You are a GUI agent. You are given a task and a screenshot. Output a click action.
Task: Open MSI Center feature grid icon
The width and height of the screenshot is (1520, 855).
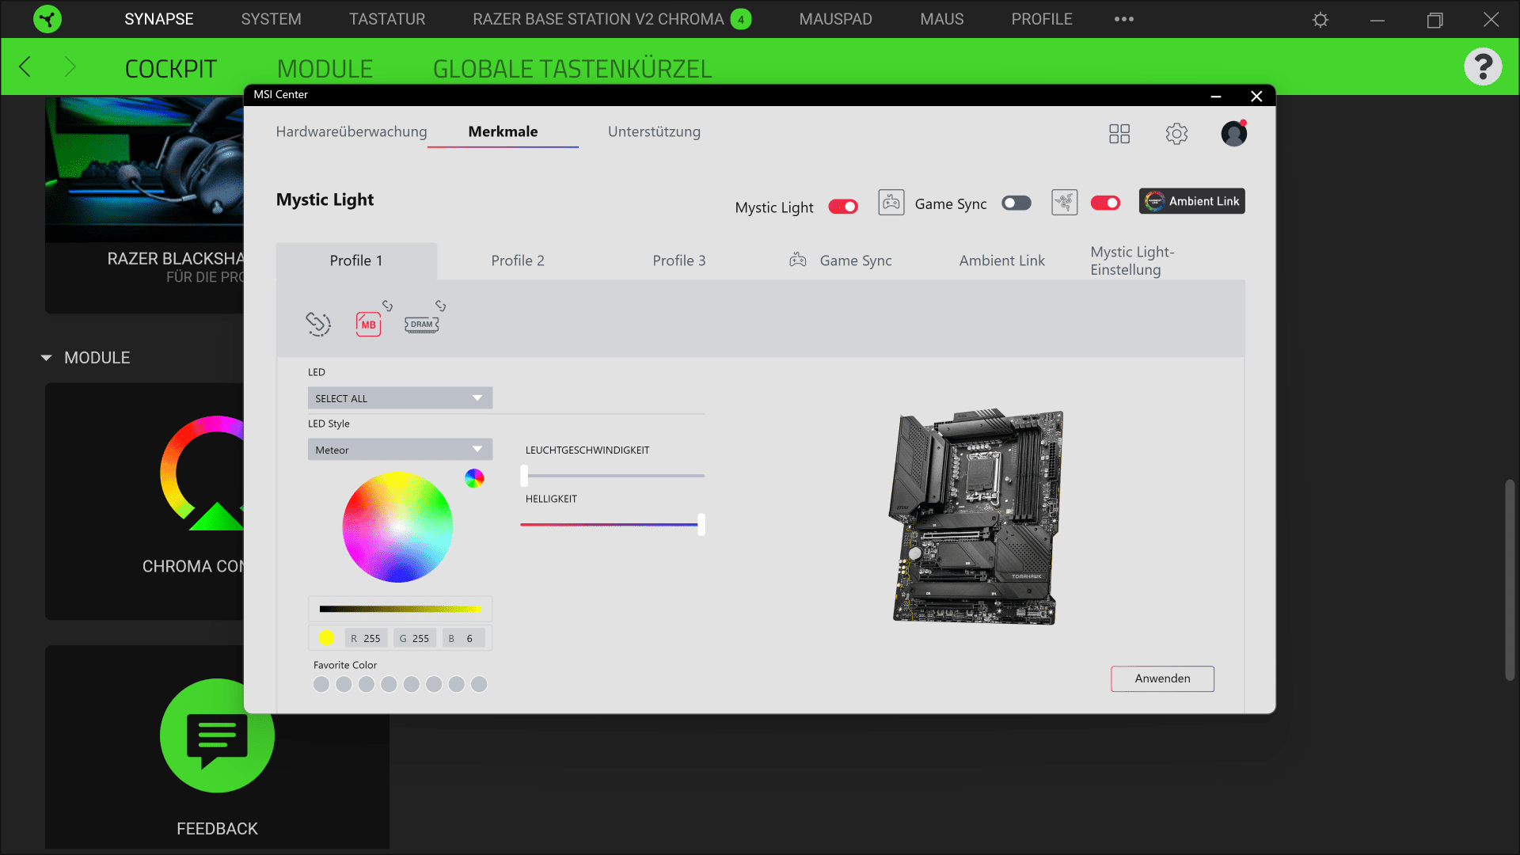[x=1119, y=134]
